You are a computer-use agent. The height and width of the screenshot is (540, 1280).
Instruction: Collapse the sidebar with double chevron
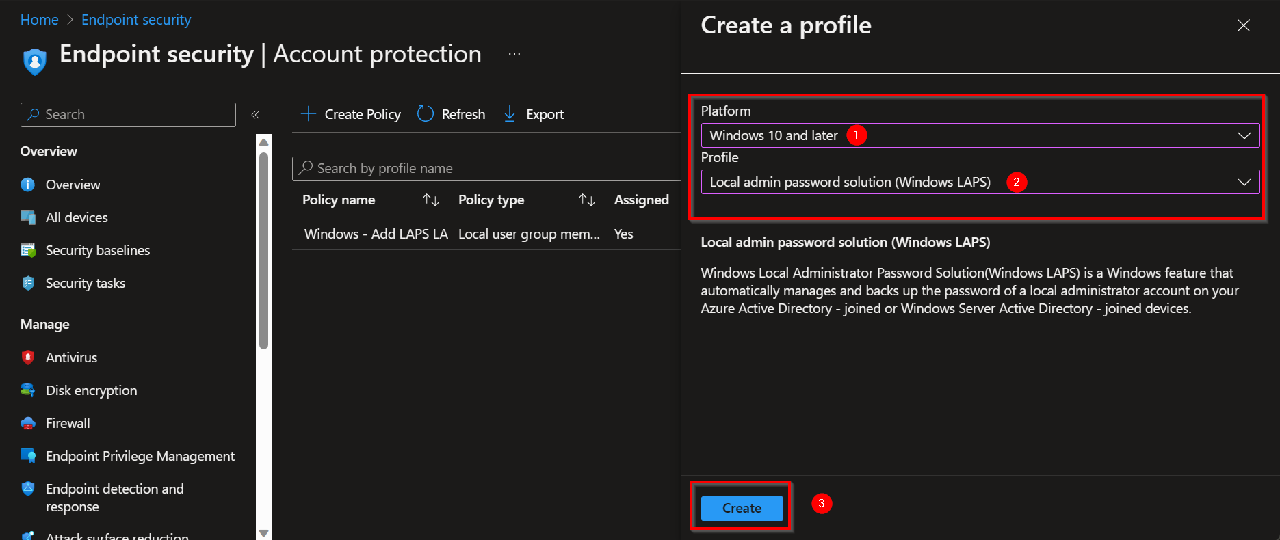pyautogui.click(x=255, y=115)
